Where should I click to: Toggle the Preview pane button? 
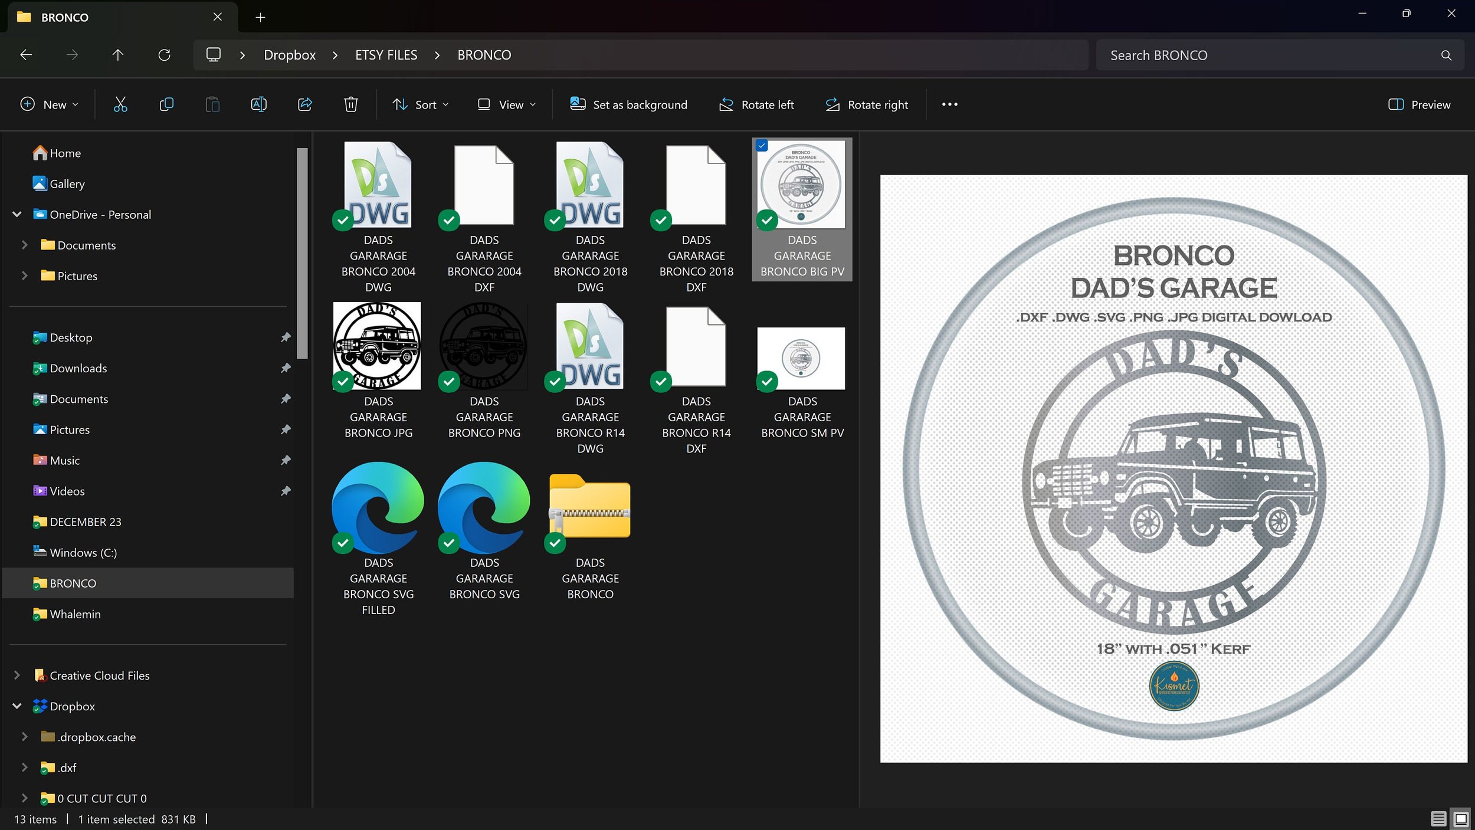click(1419, 104)
